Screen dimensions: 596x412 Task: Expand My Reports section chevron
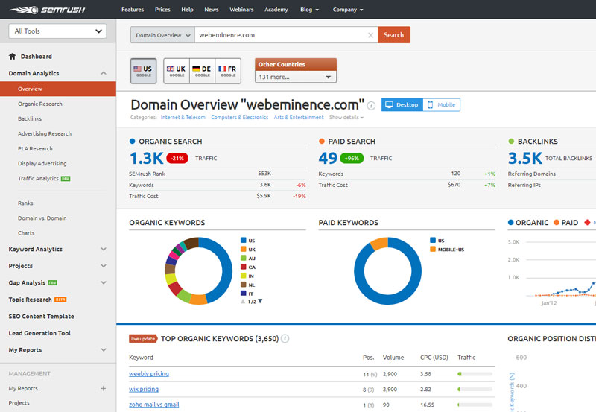pos(104,349)
